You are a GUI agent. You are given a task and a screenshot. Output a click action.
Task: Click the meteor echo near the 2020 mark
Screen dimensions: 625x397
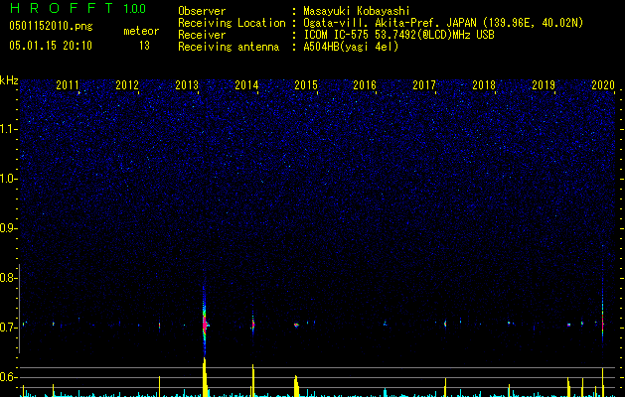pyautogui.click(x=603, y=323)
